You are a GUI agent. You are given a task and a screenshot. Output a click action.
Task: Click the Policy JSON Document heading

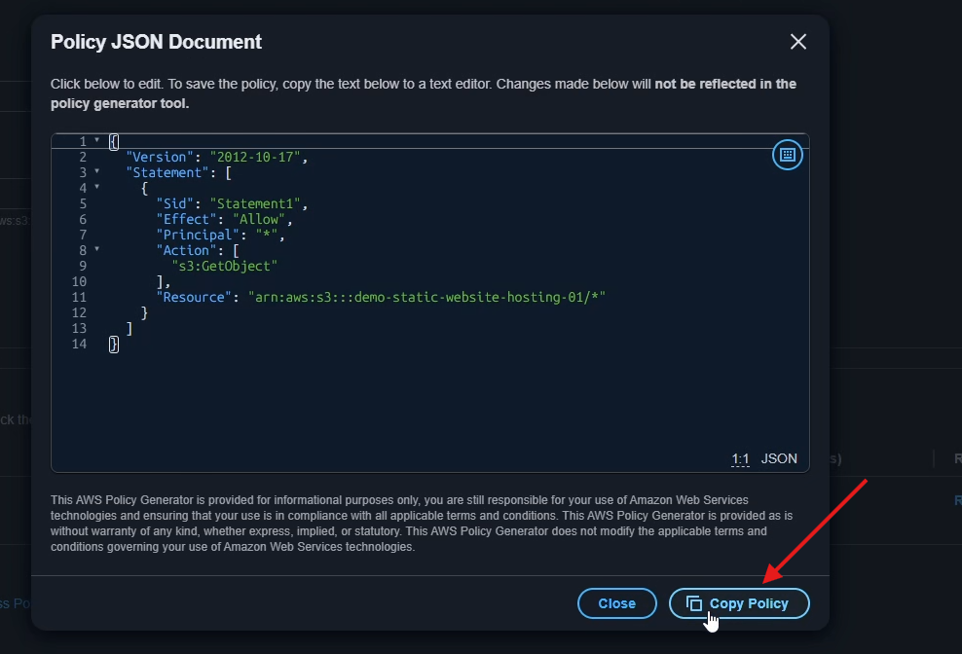(156, 42)
